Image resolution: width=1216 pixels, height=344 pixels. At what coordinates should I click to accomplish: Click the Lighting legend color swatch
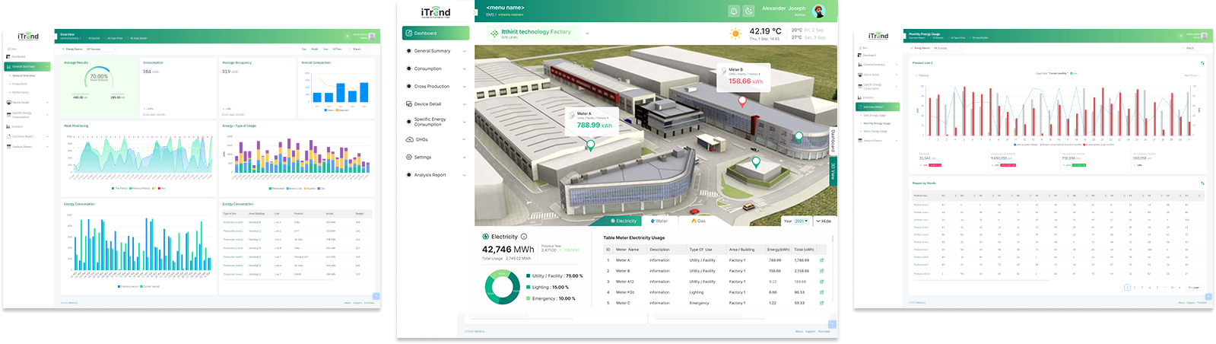[529, 287]
